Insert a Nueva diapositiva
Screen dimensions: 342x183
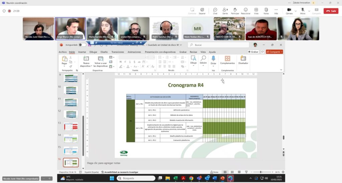point(86,61)
